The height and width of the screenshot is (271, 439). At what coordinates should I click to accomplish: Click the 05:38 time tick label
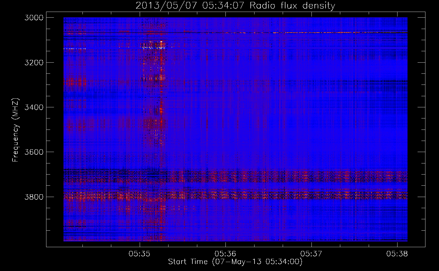click(397, 254)
